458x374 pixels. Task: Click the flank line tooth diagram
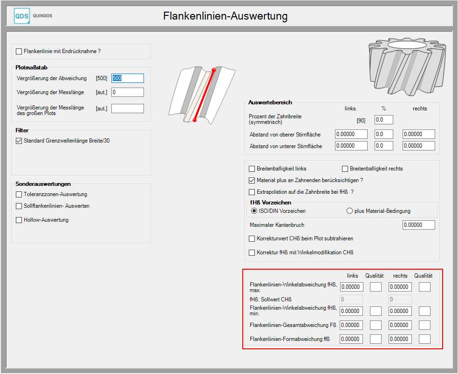(202, 95)
